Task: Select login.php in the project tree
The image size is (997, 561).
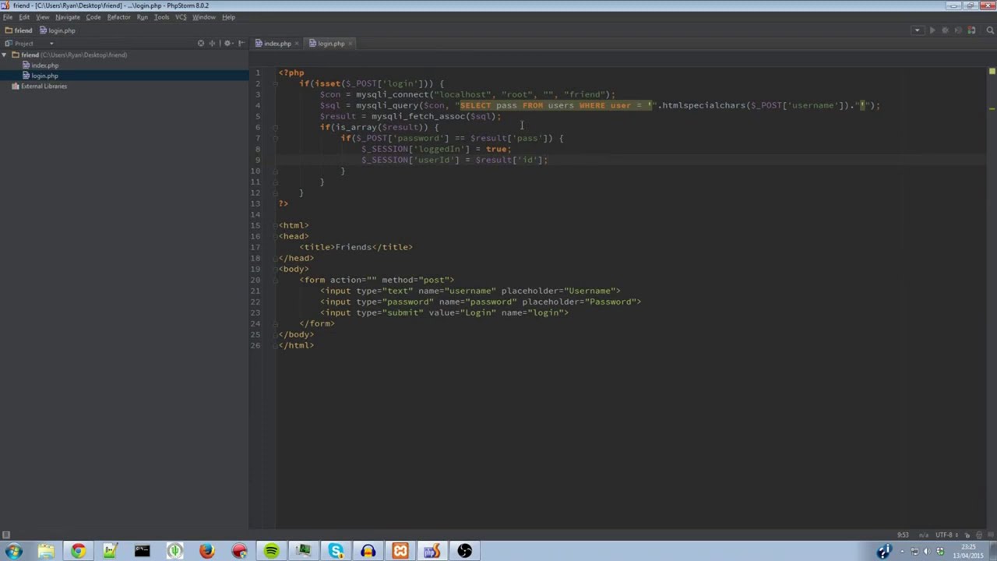Action: (x=45, y=76)
